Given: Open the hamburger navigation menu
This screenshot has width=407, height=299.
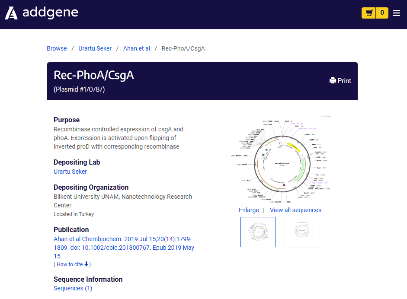Looking at the screenshot, I should pyautogui.click(x=396, y=13).
